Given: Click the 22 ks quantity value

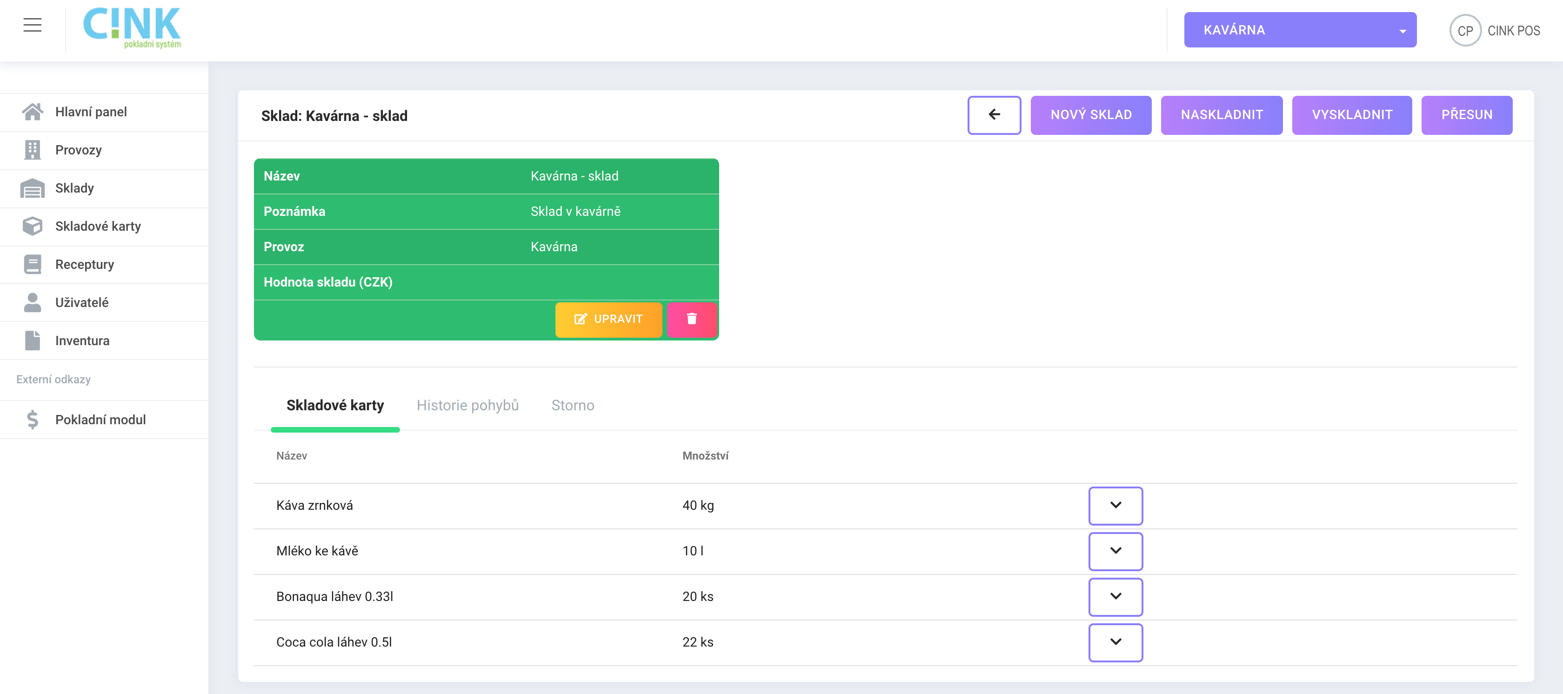Looking at the screenshot, I should pos(698,642).
